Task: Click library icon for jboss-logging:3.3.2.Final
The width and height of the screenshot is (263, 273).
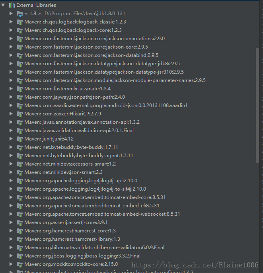Action: coord(20,256)
